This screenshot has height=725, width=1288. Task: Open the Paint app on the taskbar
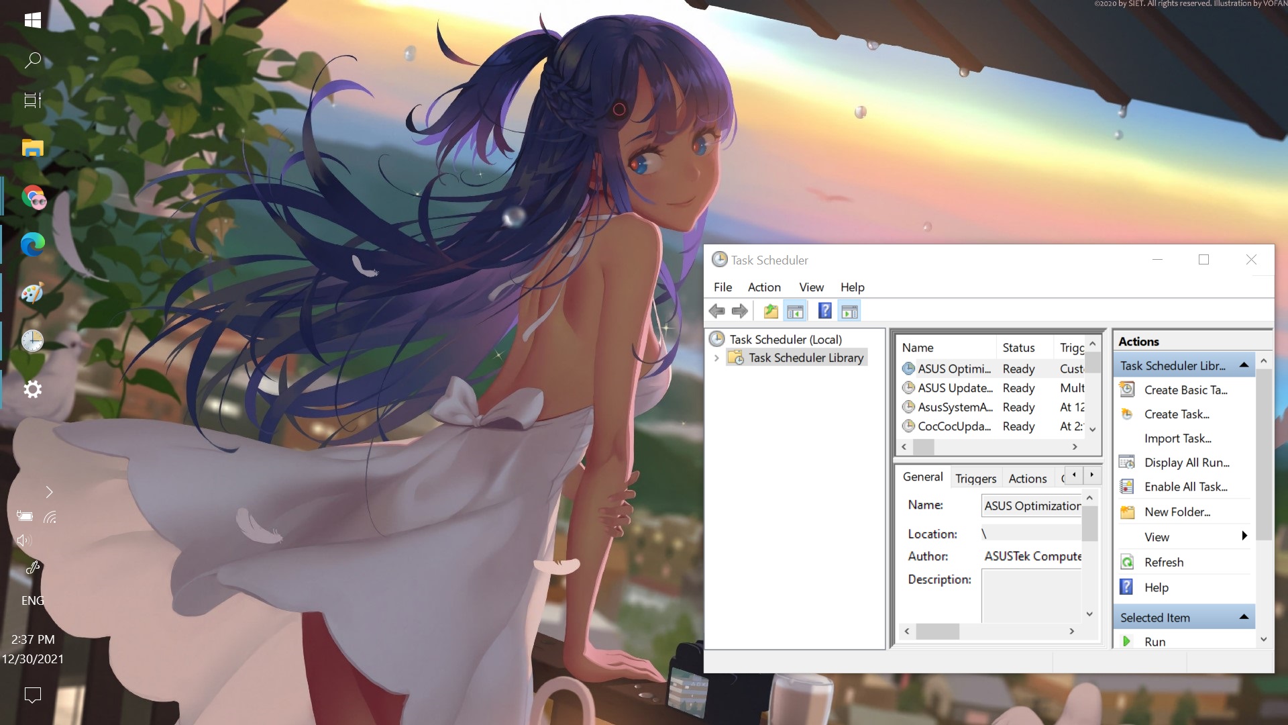pyautogui.click(x=32, y=293)
